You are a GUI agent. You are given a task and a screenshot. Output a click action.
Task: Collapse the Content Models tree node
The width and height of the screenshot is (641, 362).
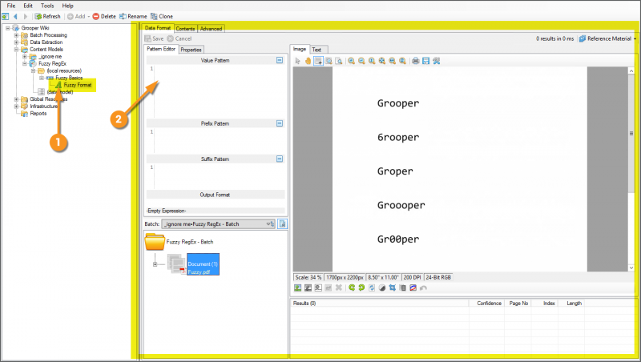16,49
